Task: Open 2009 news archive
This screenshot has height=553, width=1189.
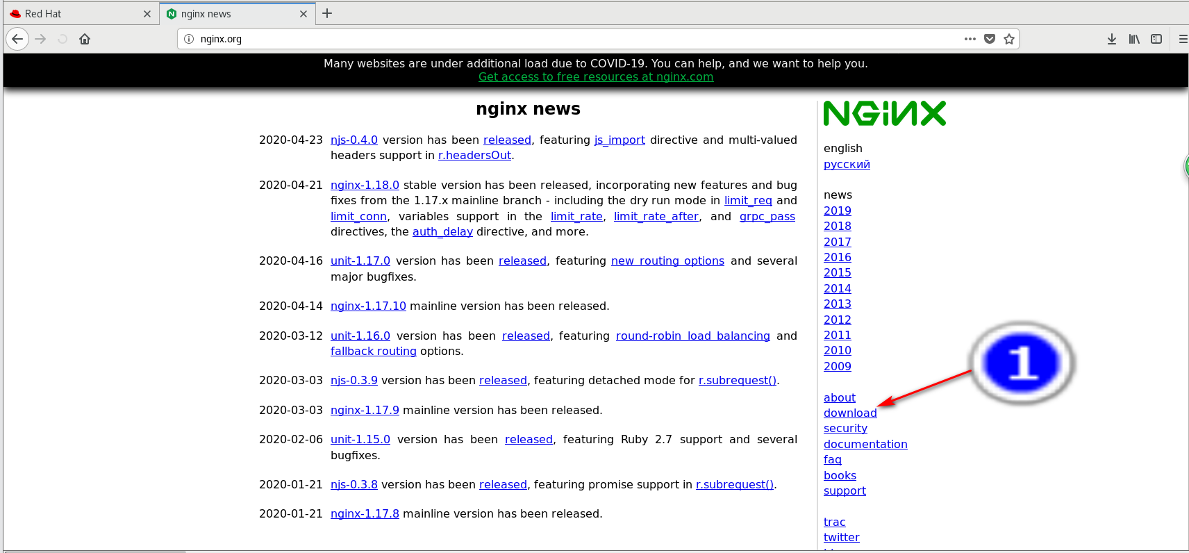Action: click(x=838, y=366)
